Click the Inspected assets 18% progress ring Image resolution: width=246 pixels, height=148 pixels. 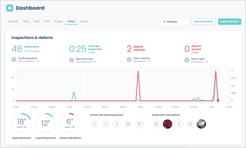[x=21, y=123]
